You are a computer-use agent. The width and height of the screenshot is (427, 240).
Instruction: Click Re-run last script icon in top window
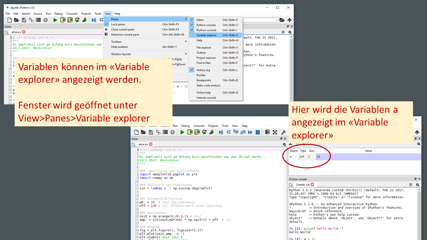pyautogui.click(x=77, y=20)
